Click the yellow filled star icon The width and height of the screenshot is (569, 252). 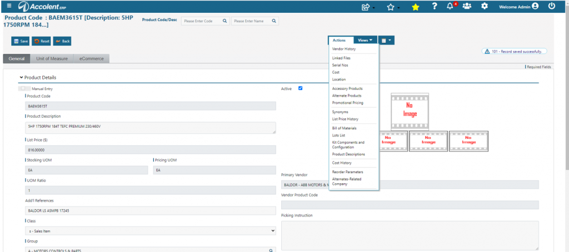tap(416, 7)
